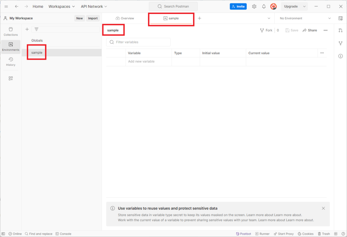Open info icon in right sidebar

tap(341, 56)
